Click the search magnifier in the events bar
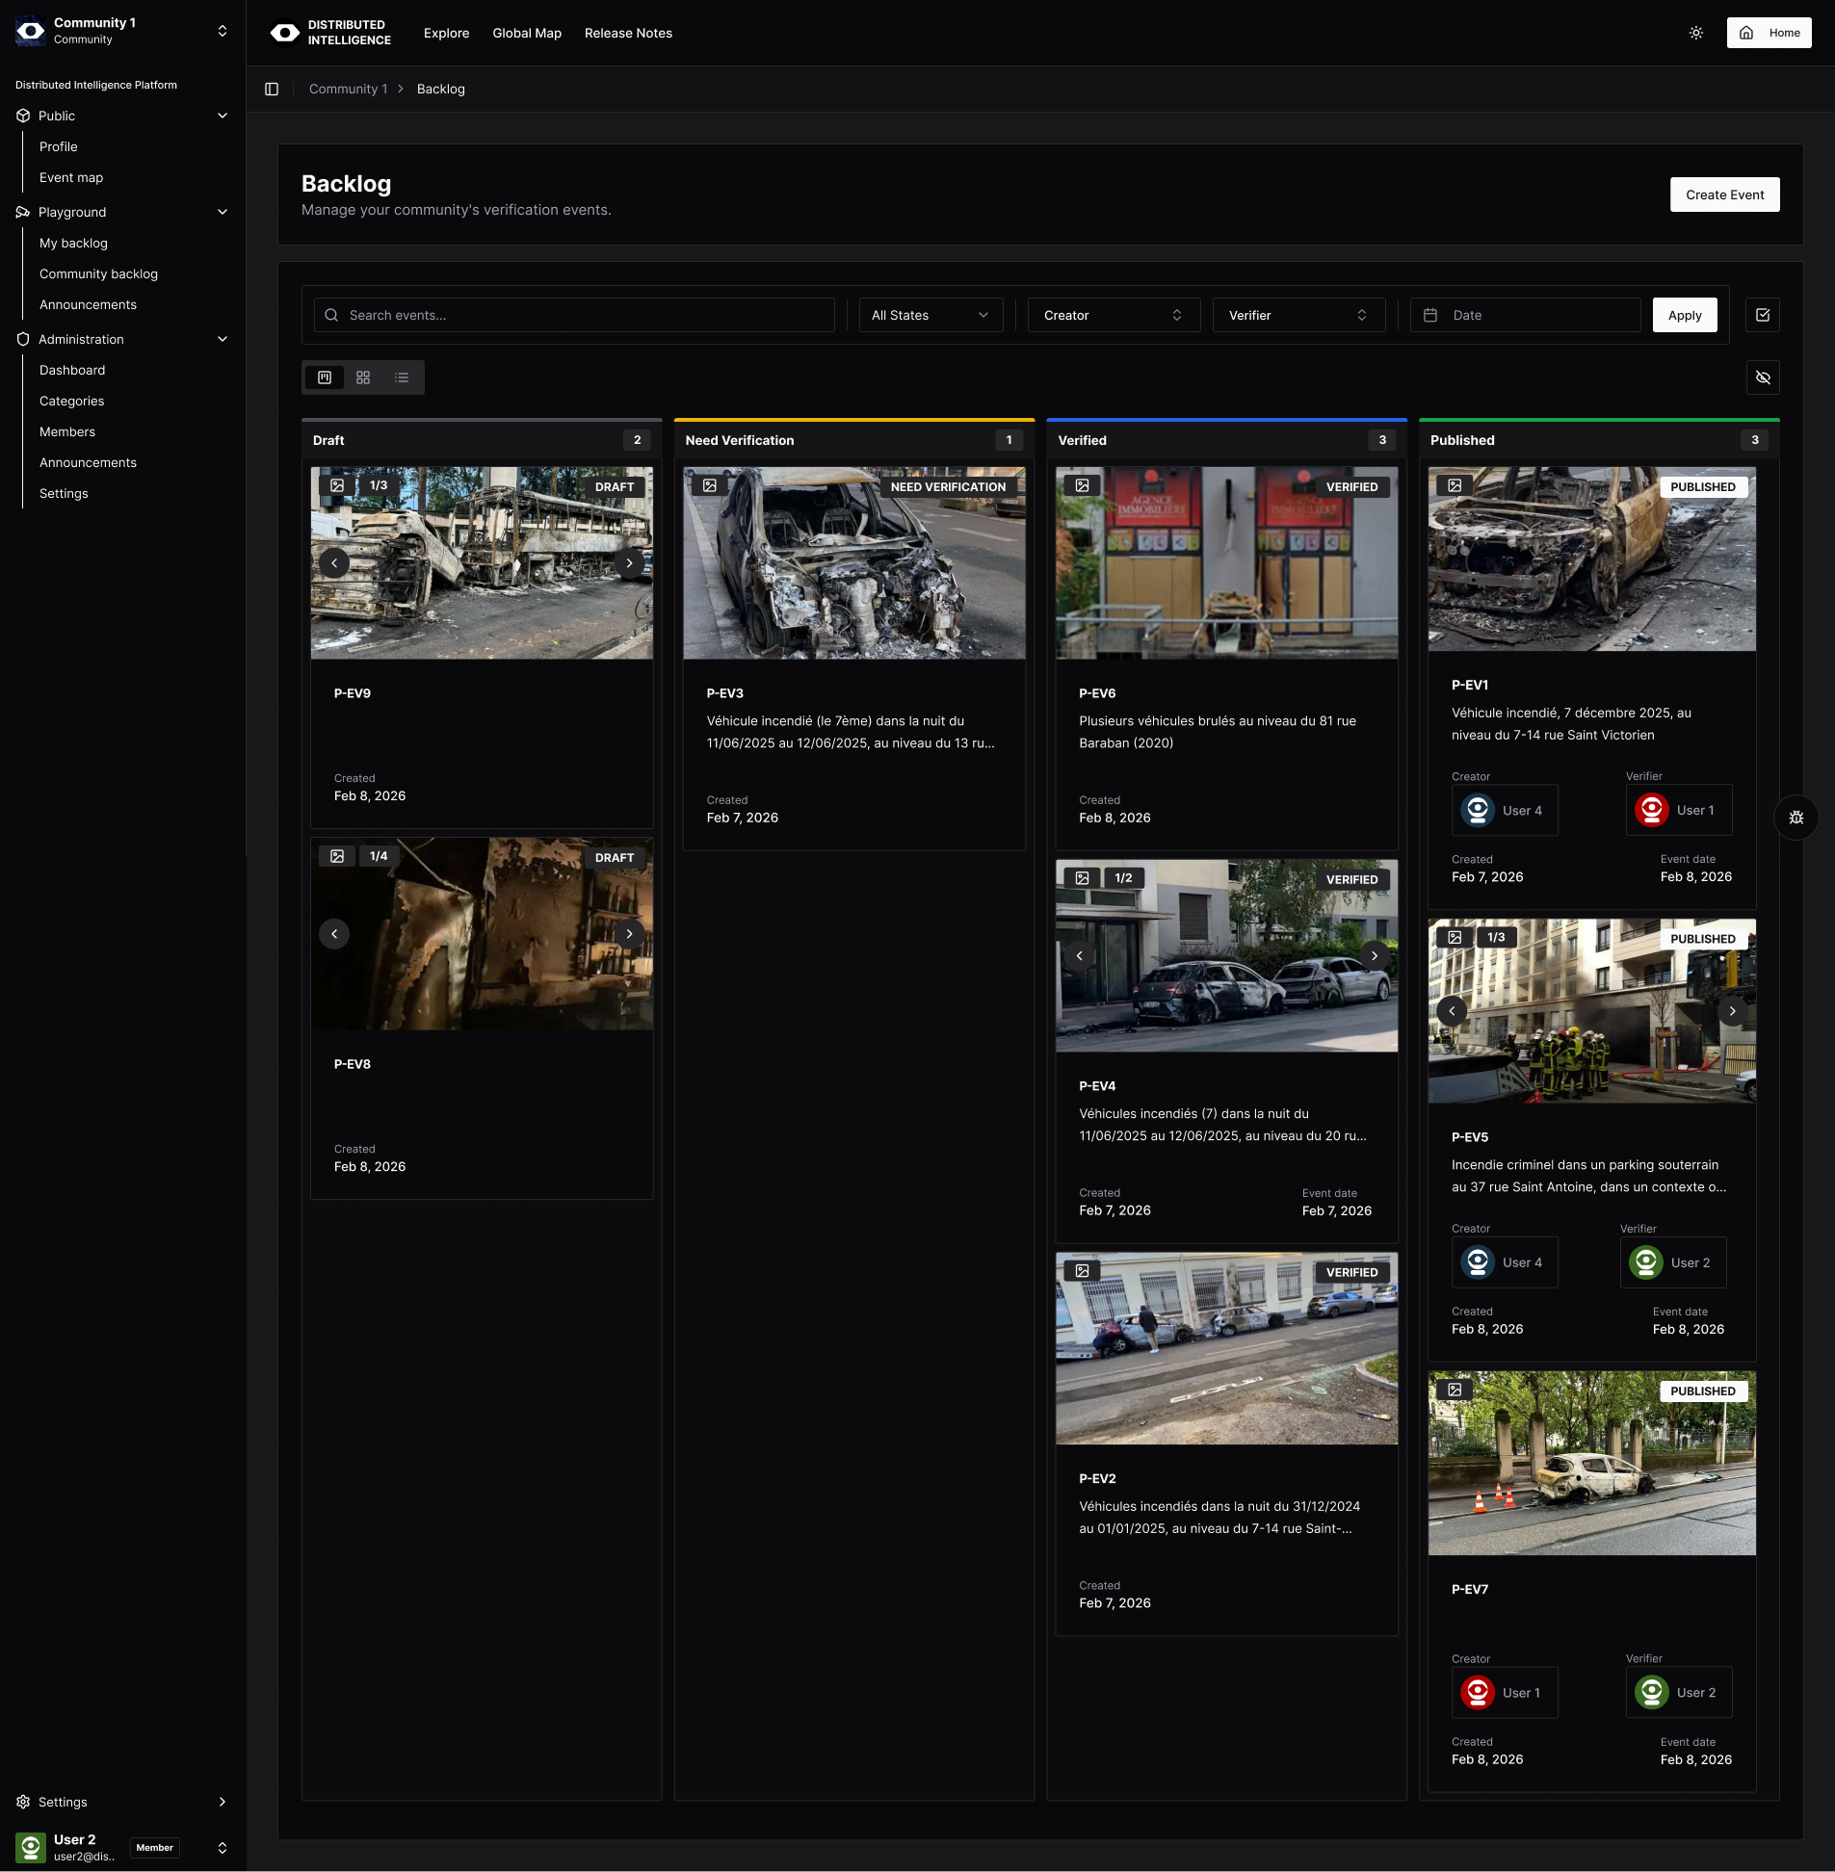This screenshot has height=1872, width=1835. pos(331,314)
